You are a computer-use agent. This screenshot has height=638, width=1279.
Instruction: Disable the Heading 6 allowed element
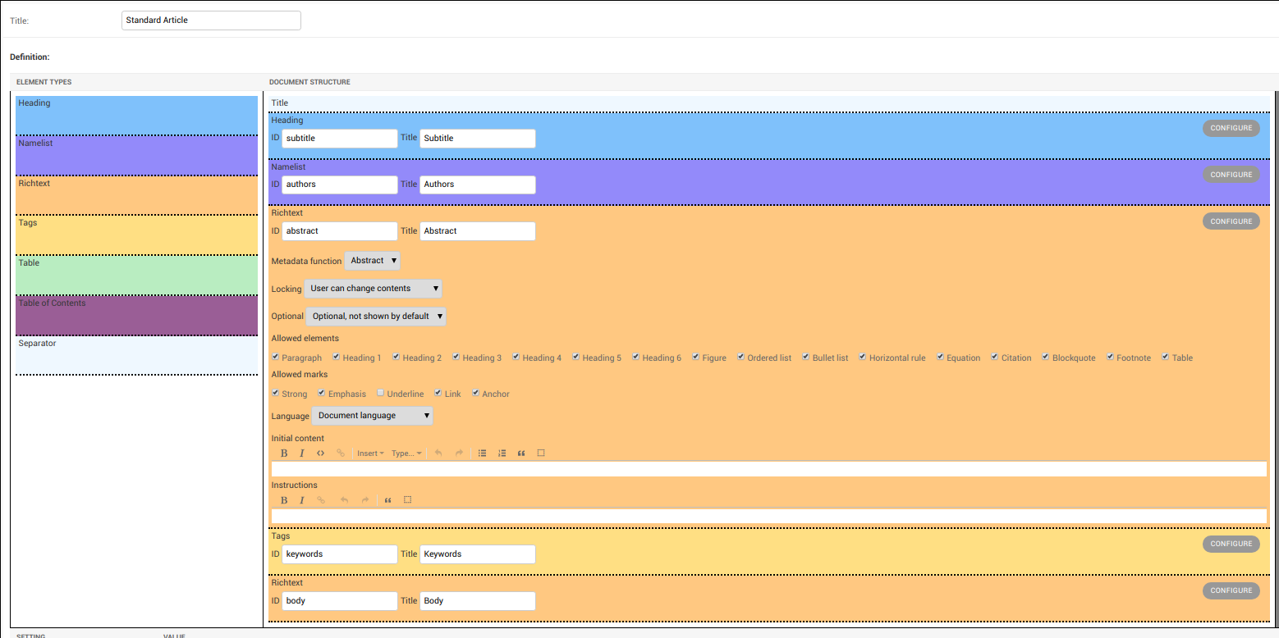[636, 357]
